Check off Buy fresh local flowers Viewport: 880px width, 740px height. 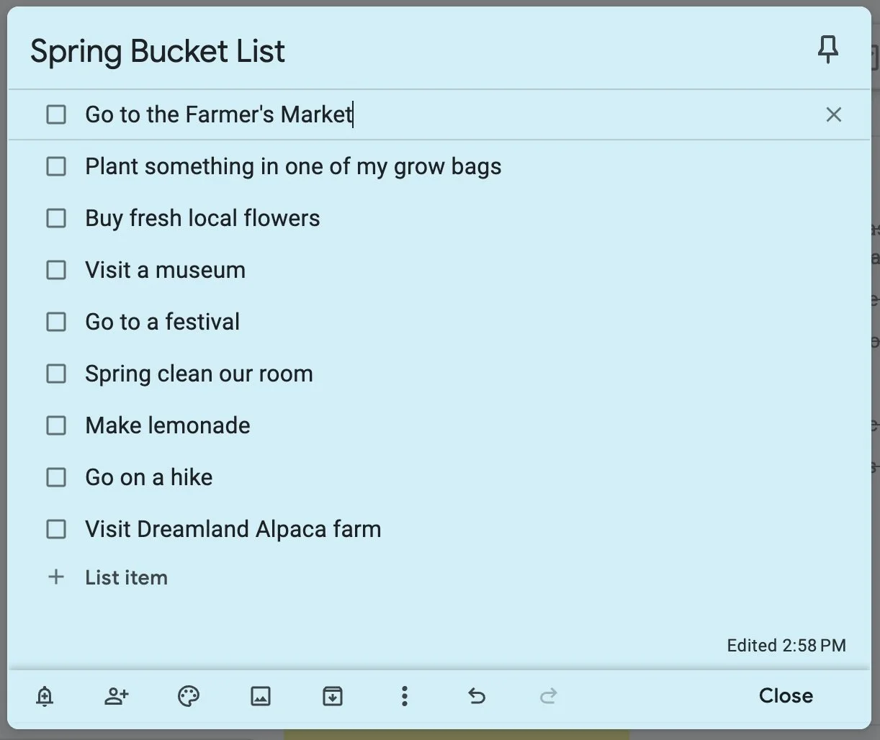(56, 218)
